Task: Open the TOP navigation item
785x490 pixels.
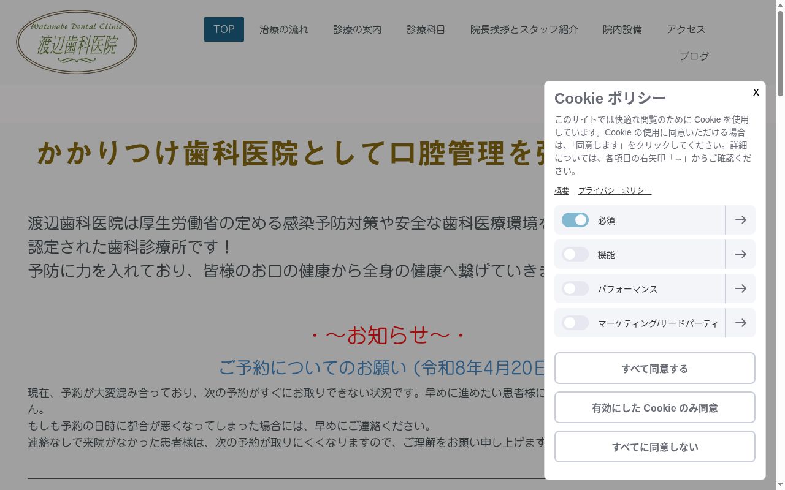Action: tap(224, 29)
